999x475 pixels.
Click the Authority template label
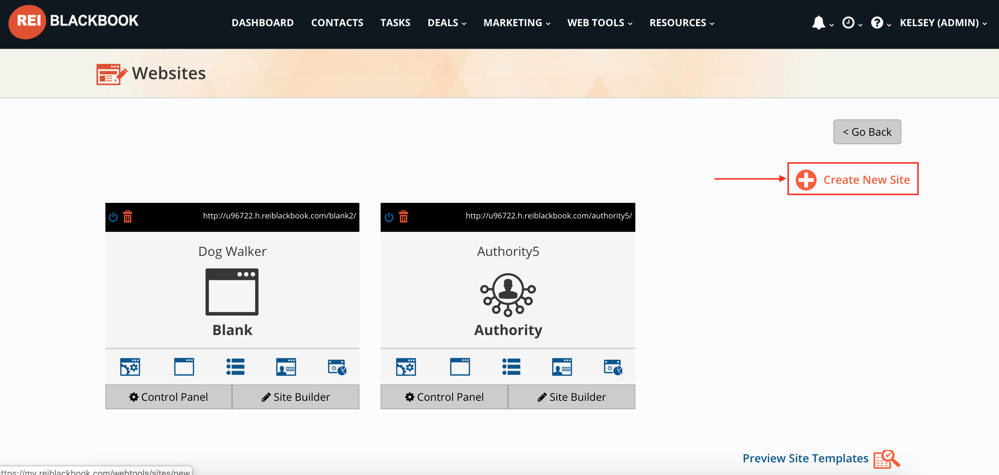pos(508,330)
